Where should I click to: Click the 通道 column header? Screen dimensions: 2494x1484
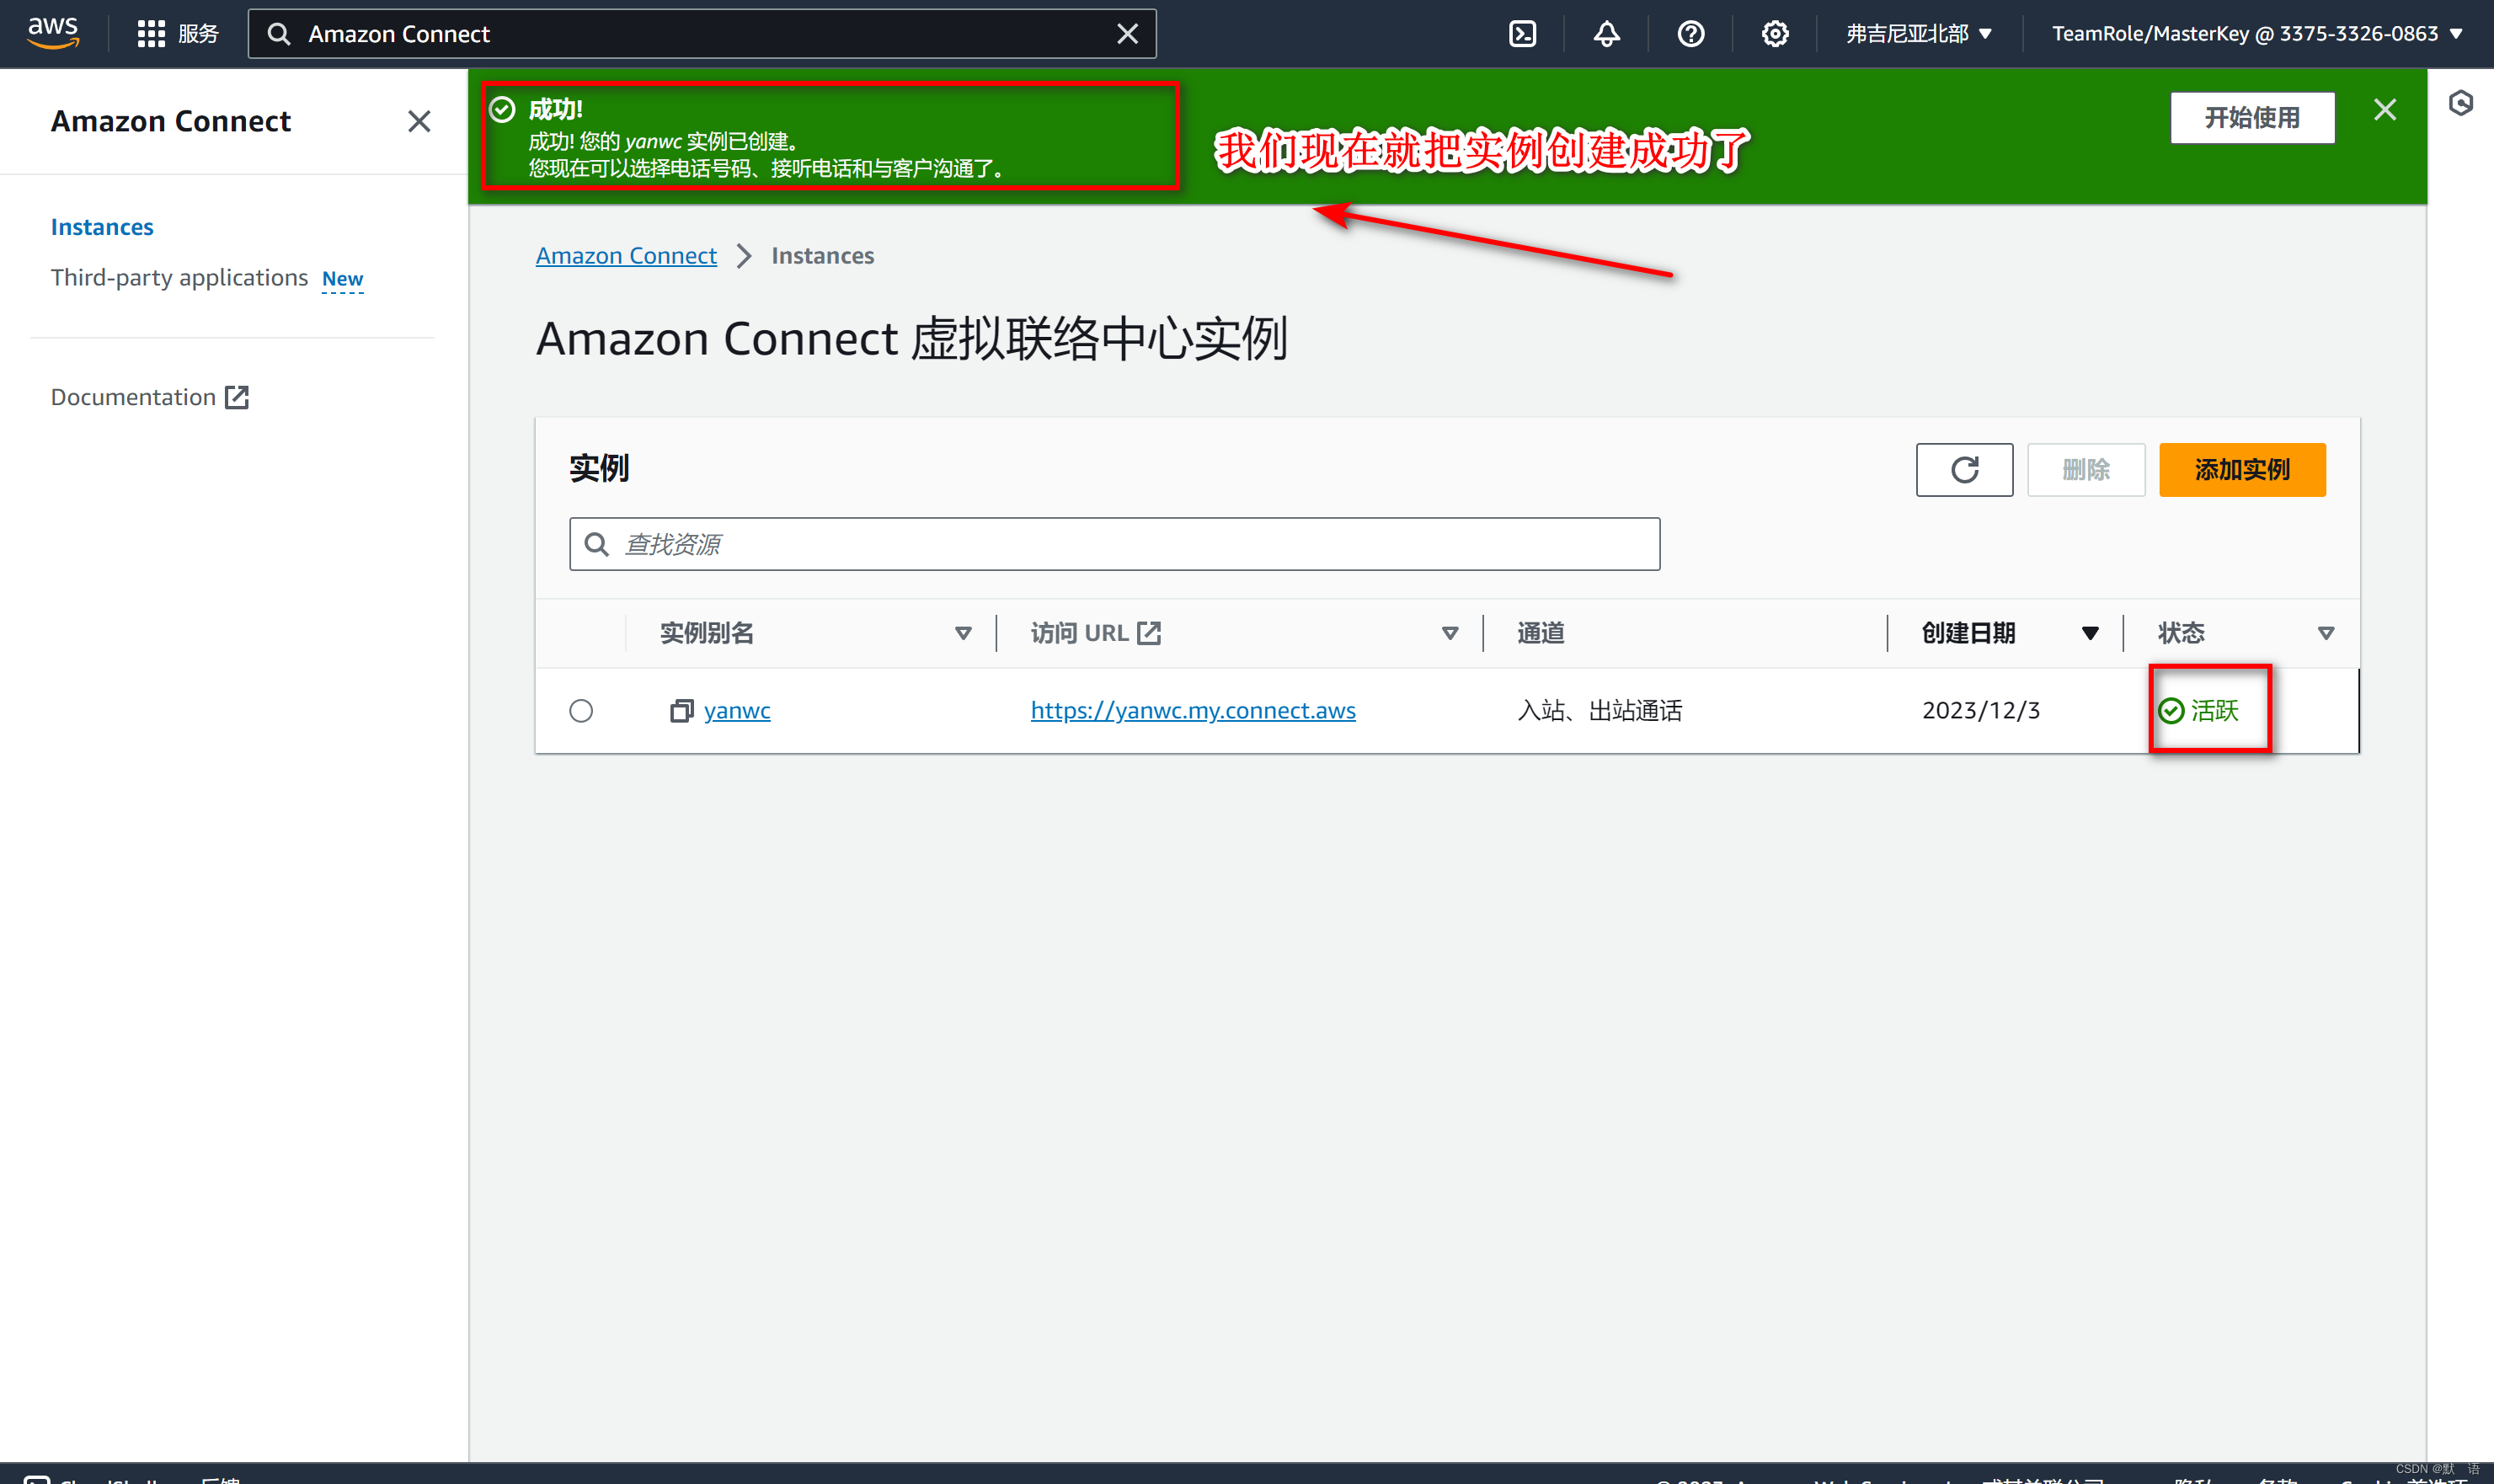point(1540,633)
